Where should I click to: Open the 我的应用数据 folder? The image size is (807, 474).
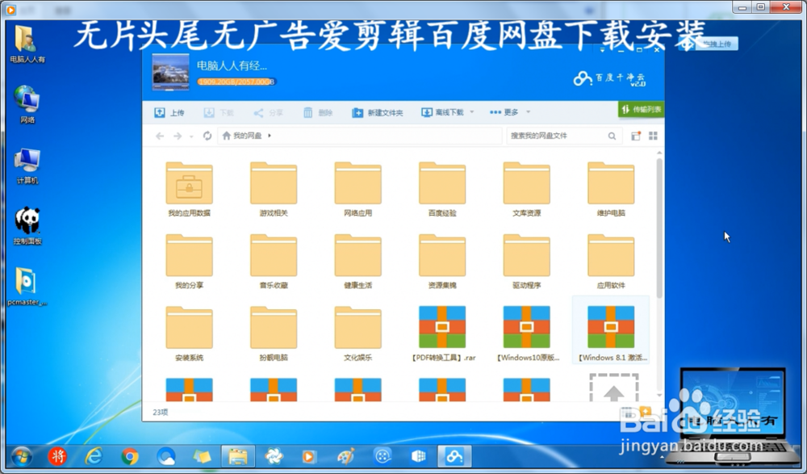tap(189, 189)
